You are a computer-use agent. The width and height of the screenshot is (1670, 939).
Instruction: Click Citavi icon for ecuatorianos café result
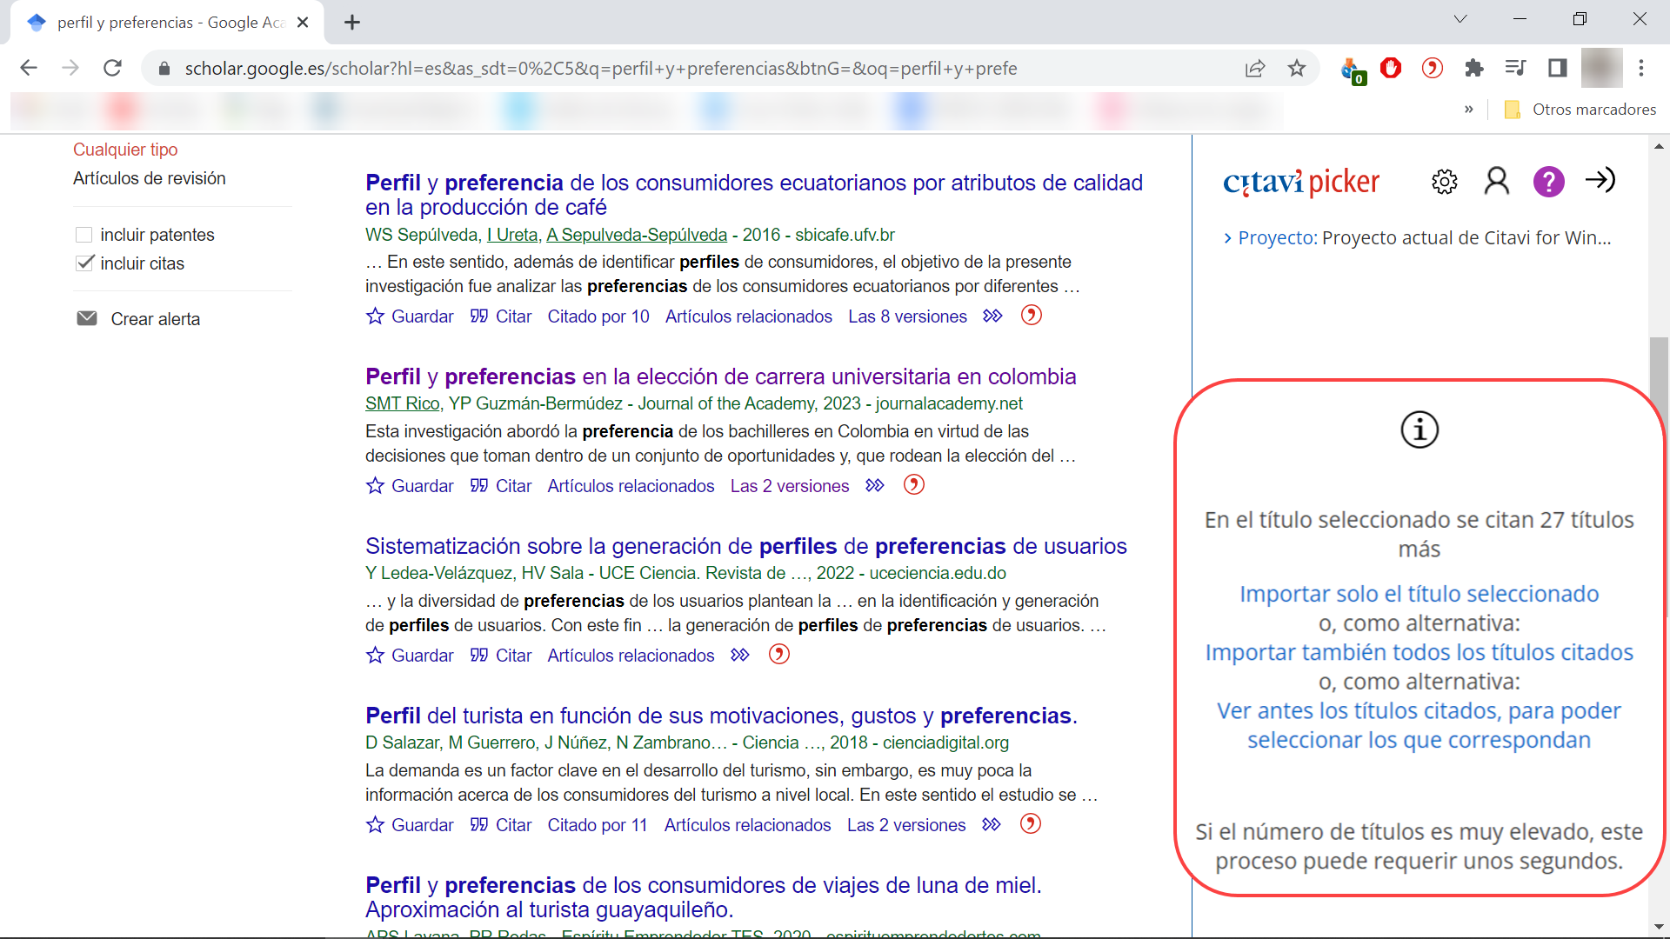point(1031,316)
